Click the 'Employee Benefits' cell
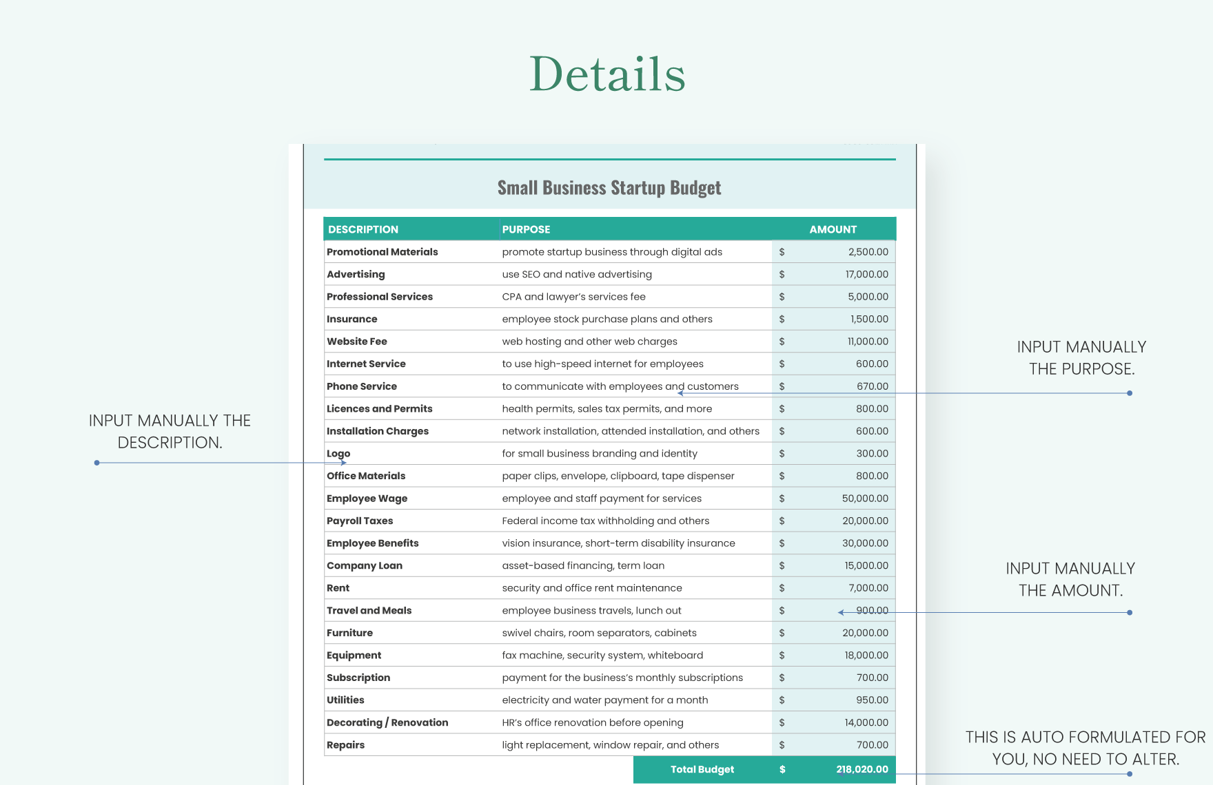This screenshot has height=785, width=1213. pos(373,543)
